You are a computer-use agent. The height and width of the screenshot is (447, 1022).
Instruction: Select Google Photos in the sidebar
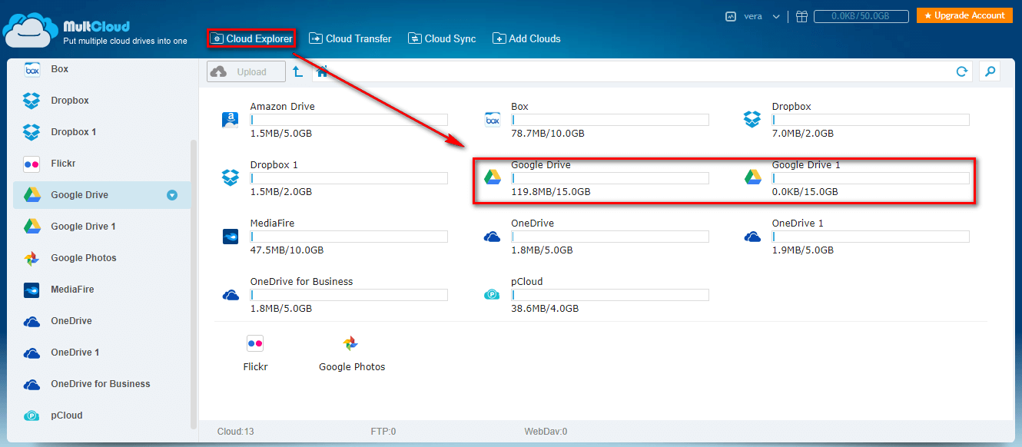[101, 258]
